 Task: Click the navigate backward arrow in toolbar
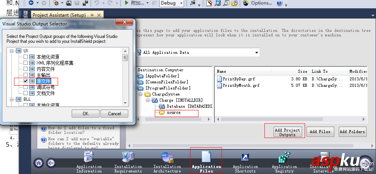pyautogui.click(x=31, y=3)
